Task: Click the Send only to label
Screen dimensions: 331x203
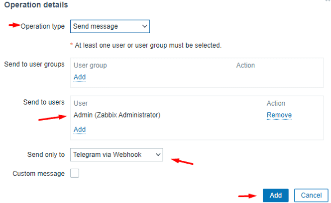Action: point(46,154)
